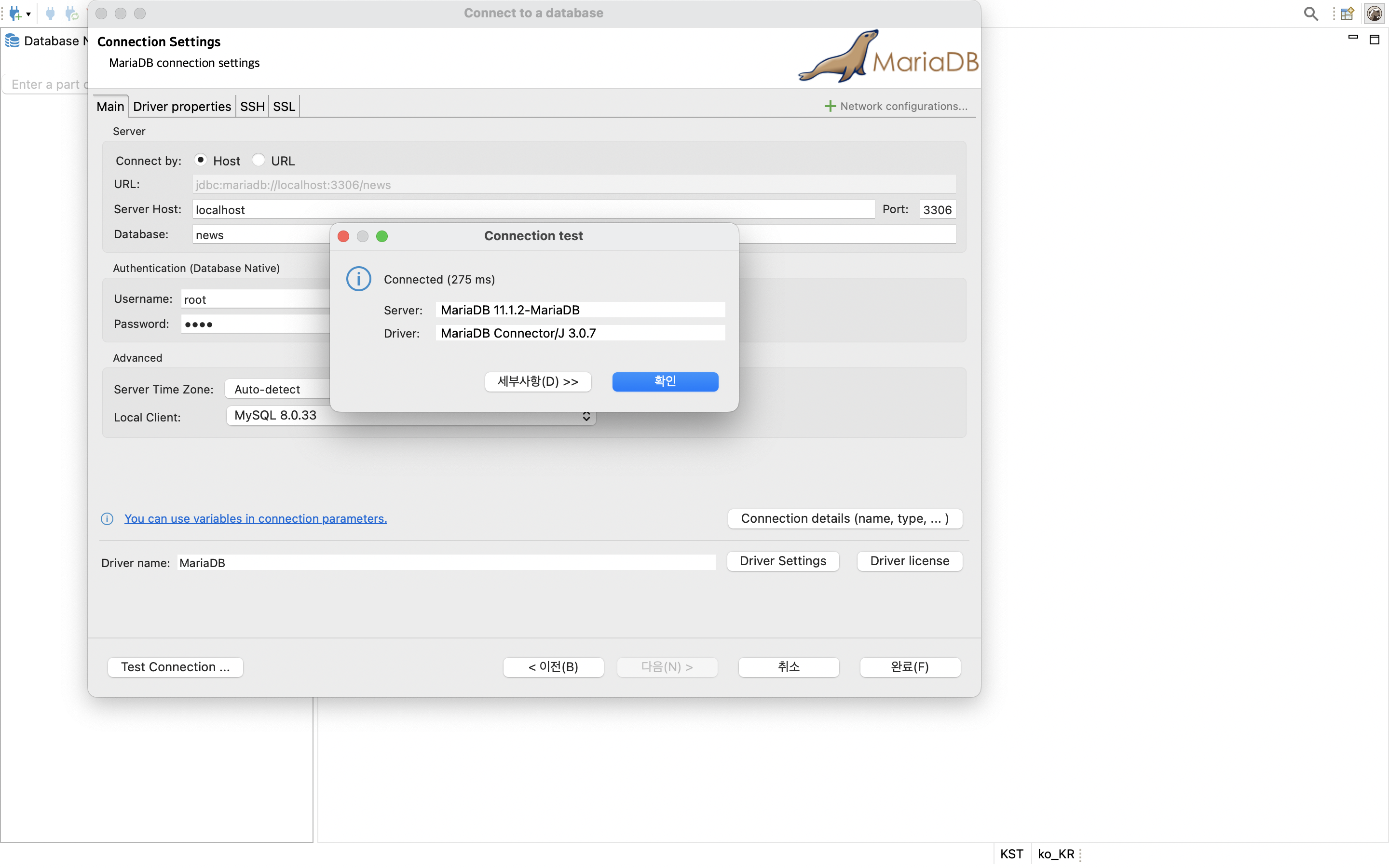Open the Server Time Zone Auto-detect dropdown
The width and height of the screenshot is (1389, 868).
(267, 389)
